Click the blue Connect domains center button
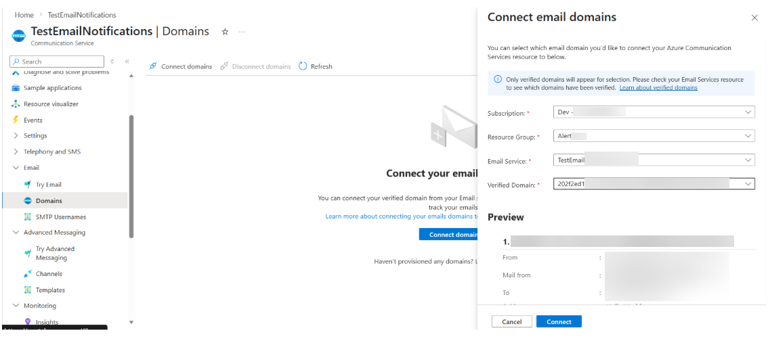The height and width of the screenshot is (341, 768). [448, 234]
